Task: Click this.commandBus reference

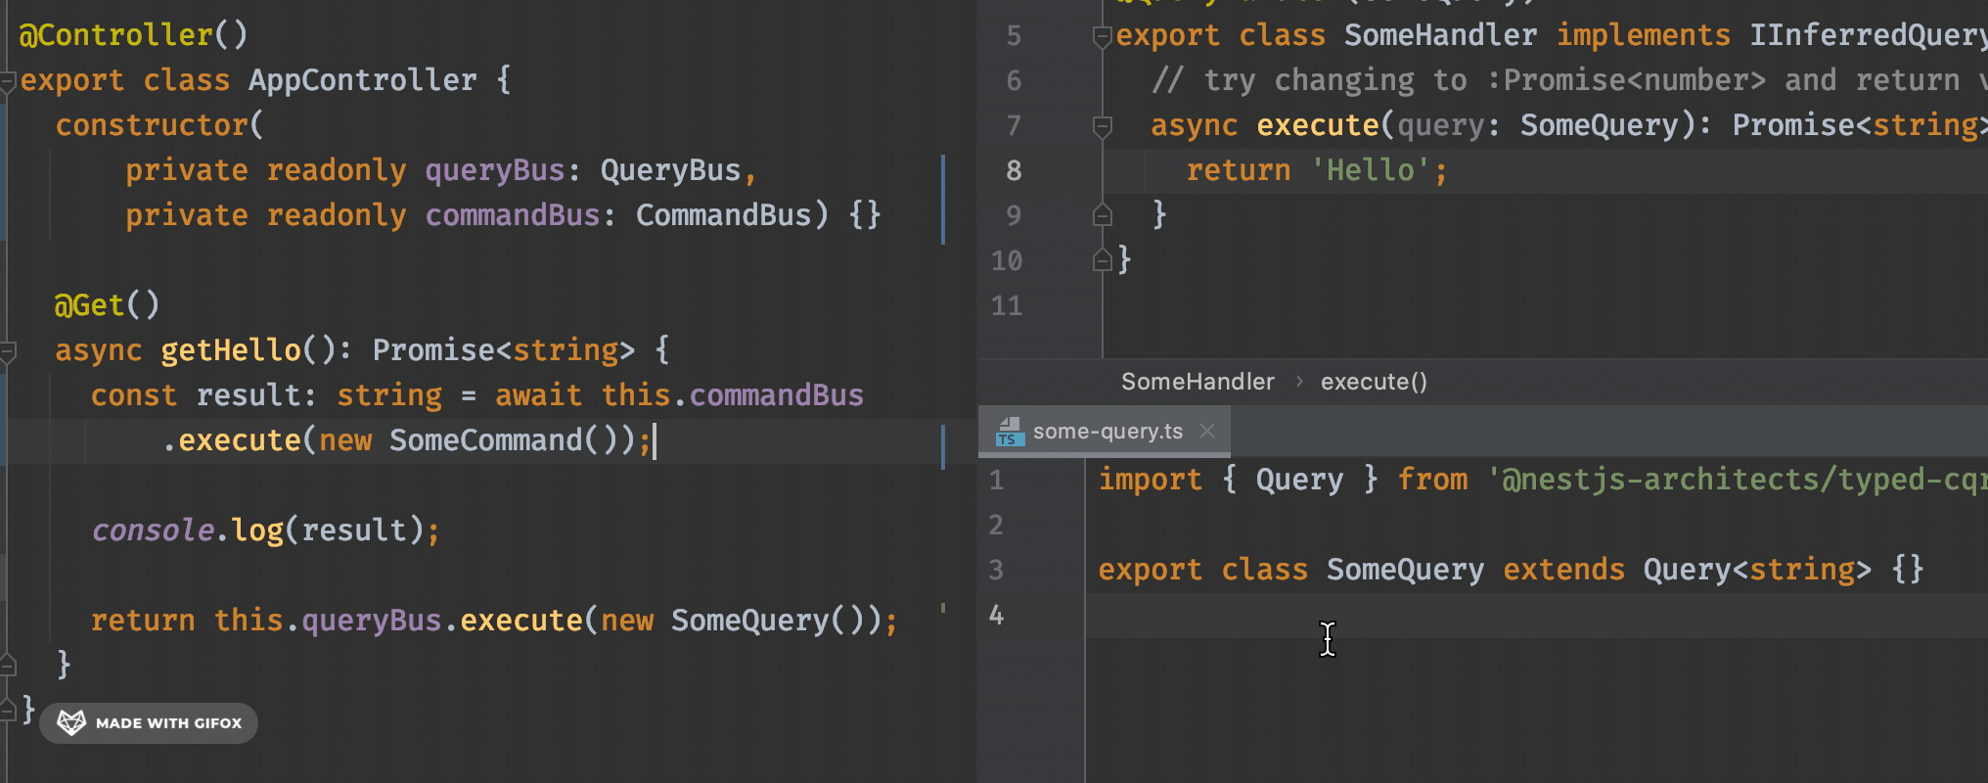Action: [x=732, y=395]
